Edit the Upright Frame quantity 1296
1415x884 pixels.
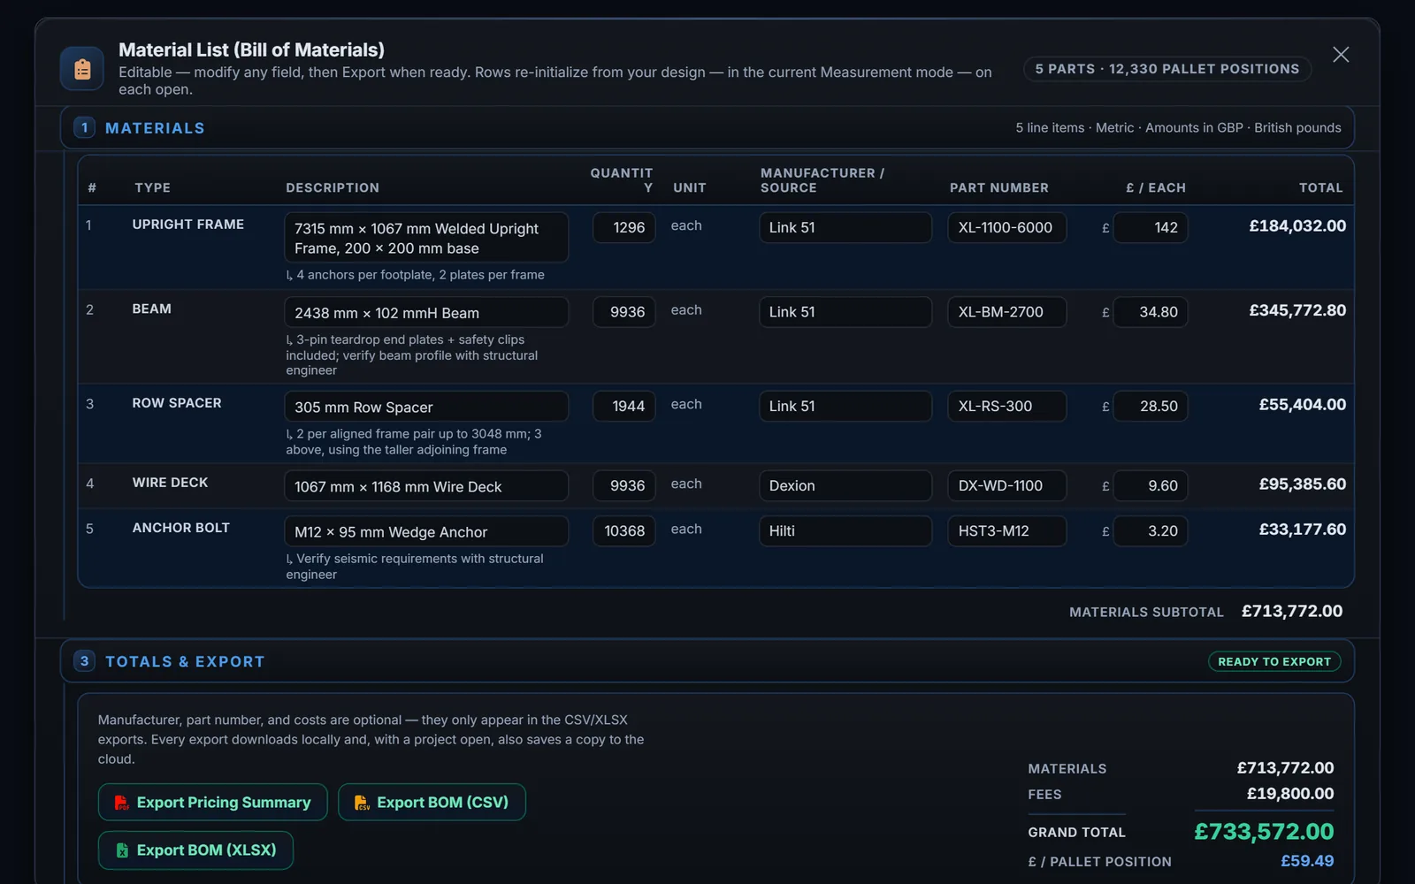coord(624,227)
